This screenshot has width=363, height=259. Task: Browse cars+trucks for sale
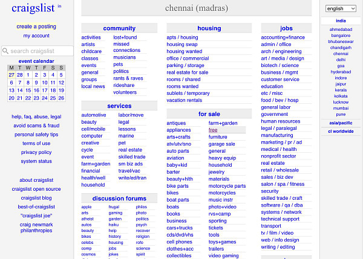[180, 228]
